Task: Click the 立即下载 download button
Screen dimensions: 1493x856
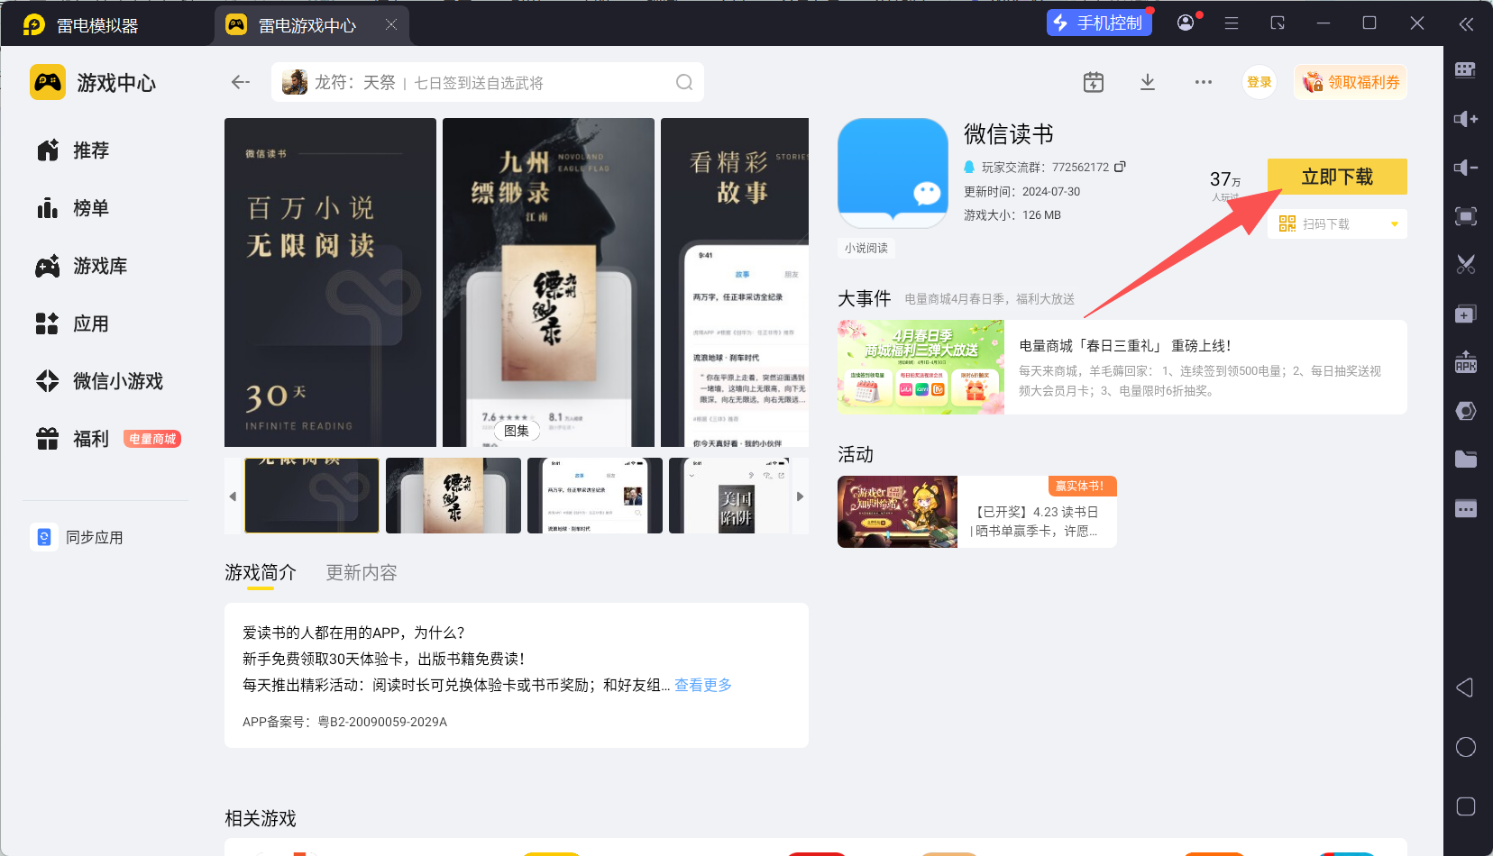Action: (1337, 177)
